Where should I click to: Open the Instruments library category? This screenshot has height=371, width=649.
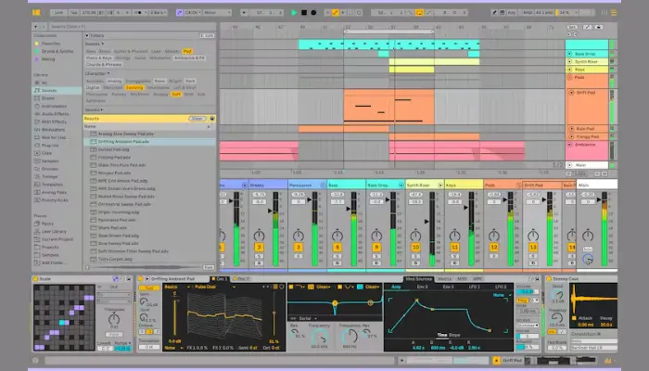57,106
